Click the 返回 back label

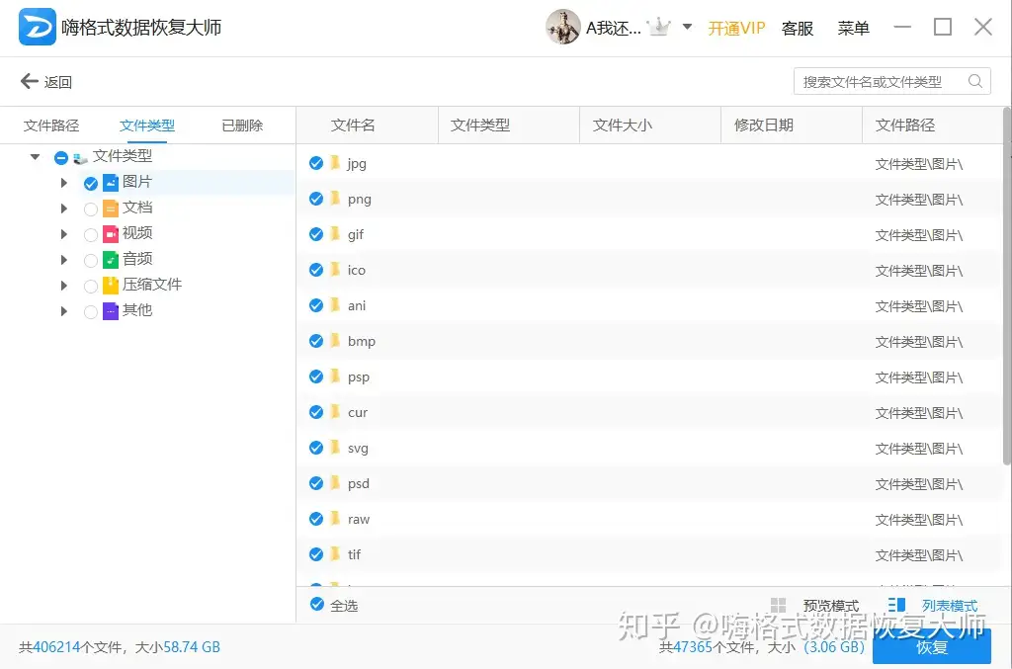58,82
